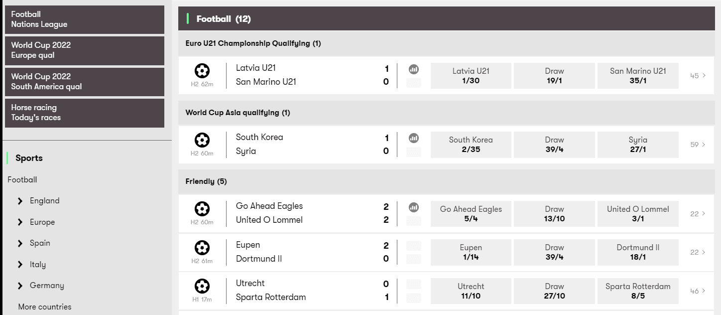This screenshot has width=721, height=315.
Task: Open stats icon for South Korea match
Action: pyautogui.click(x=413, y=138)
